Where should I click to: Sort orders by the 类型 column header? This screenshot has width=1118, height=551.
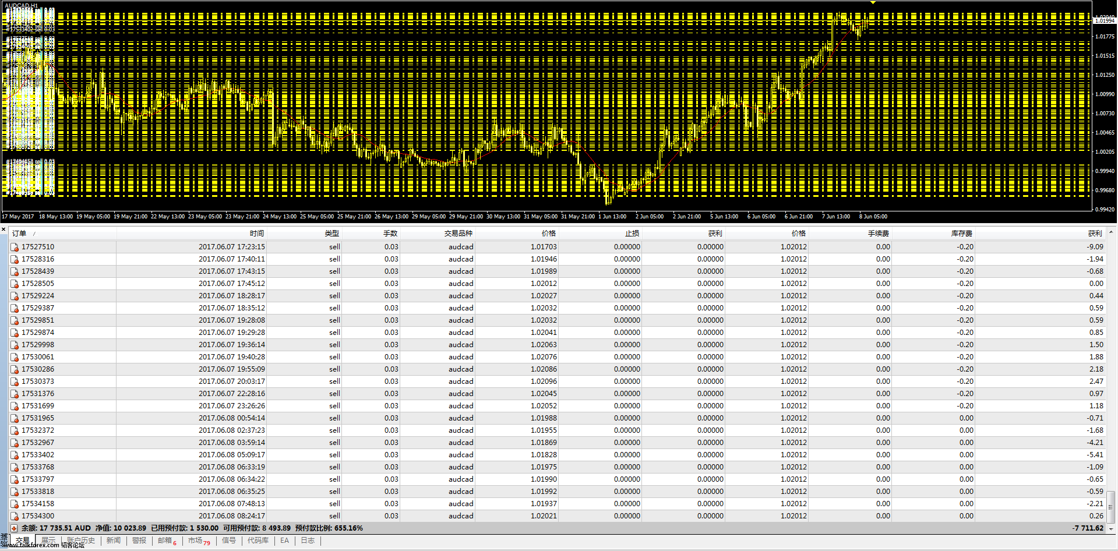pyautogui.click(x=304, y=234)
